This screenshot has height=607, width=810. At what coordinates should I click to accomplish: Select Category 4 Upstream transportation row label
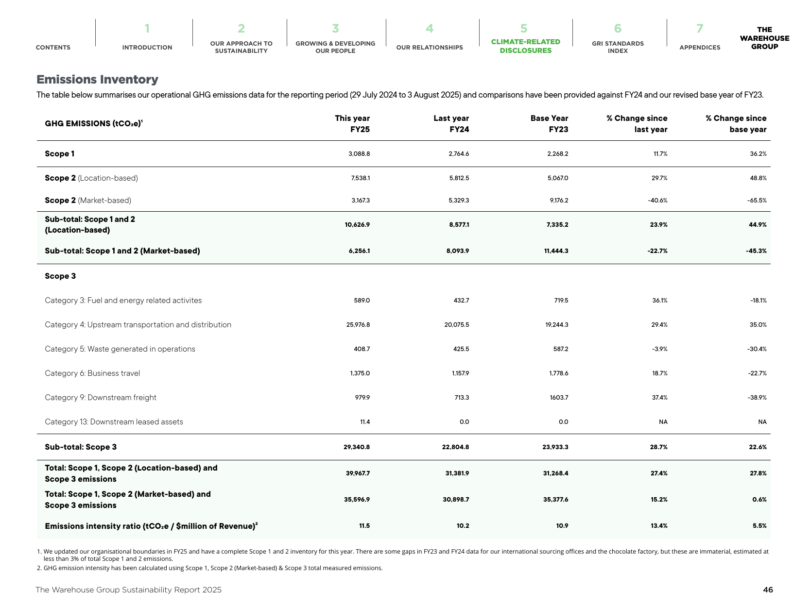click(x=138, y=325)
